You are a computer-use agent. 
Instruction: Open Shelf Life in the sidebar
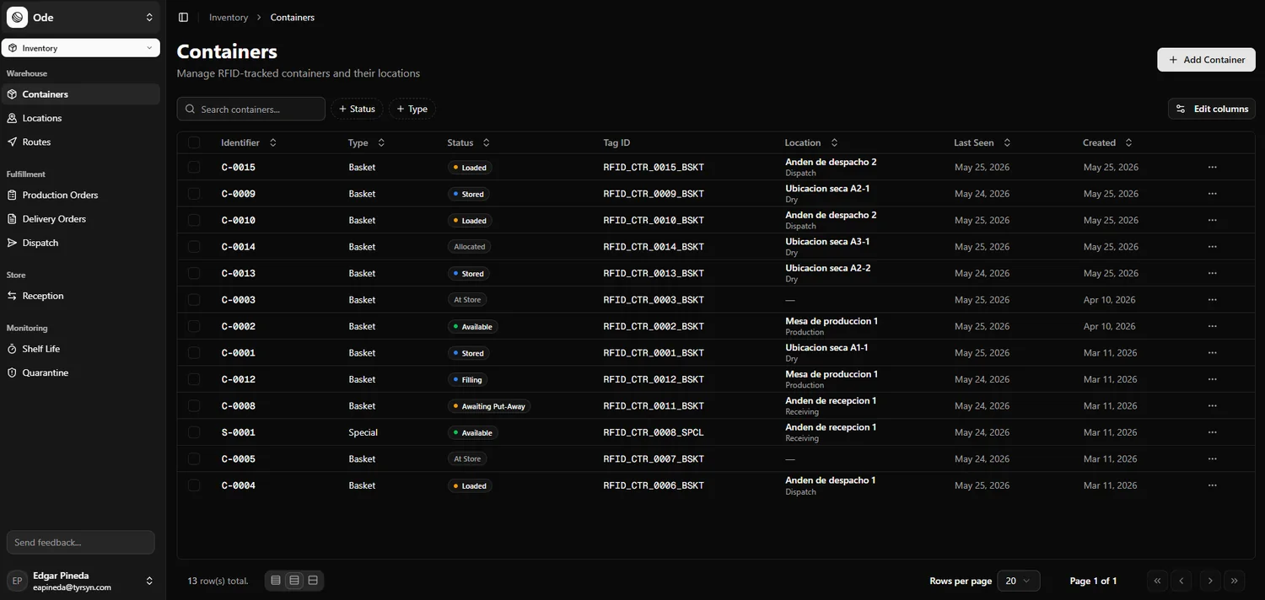tap(80, 349)
